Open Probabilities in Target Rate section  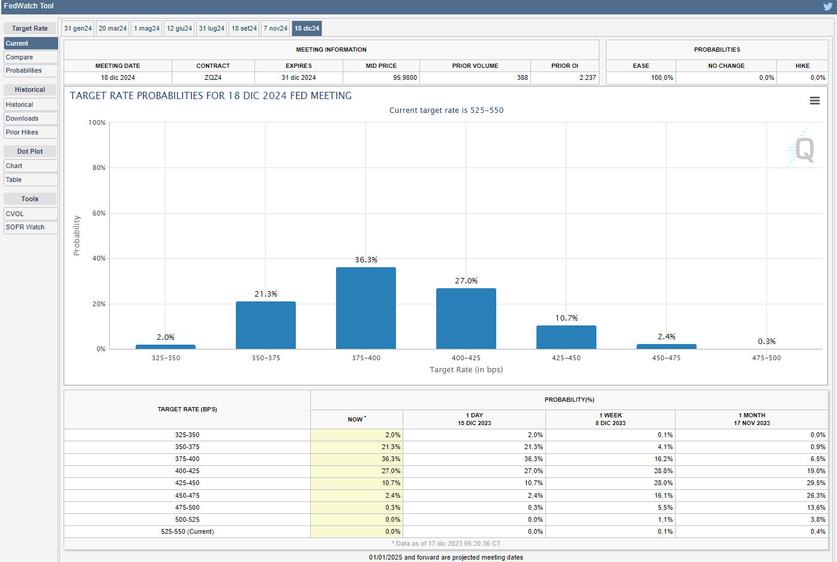click(x=31, y=70)
